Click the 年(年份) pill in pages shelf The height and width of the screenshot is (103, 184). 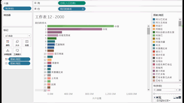click(17, 9)
